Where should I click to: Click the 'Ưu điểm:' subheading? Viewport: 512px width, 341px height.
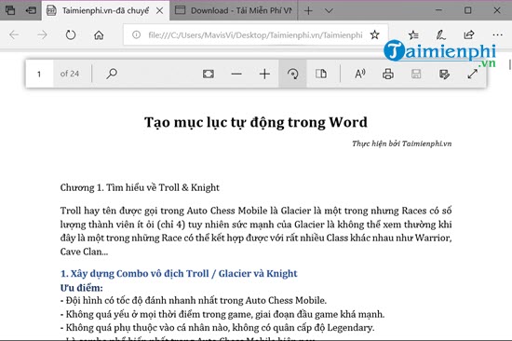click(x=82, y=288)
